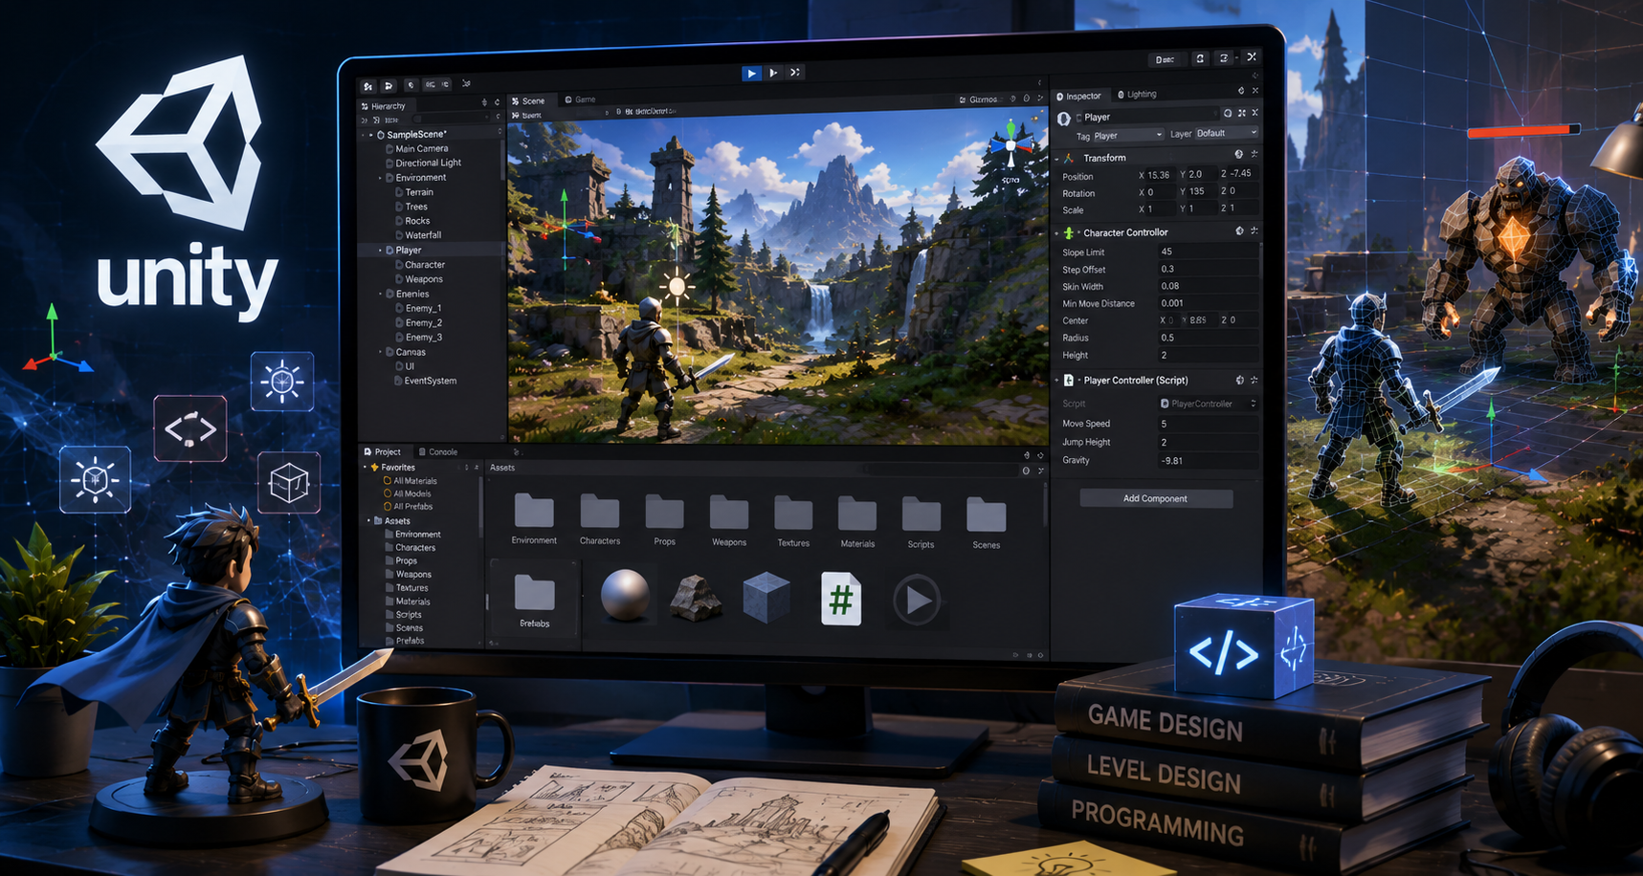Click the green Character Controller component icon
The height and width of the screenshot is (876, 1643).
coord(1069,232)
